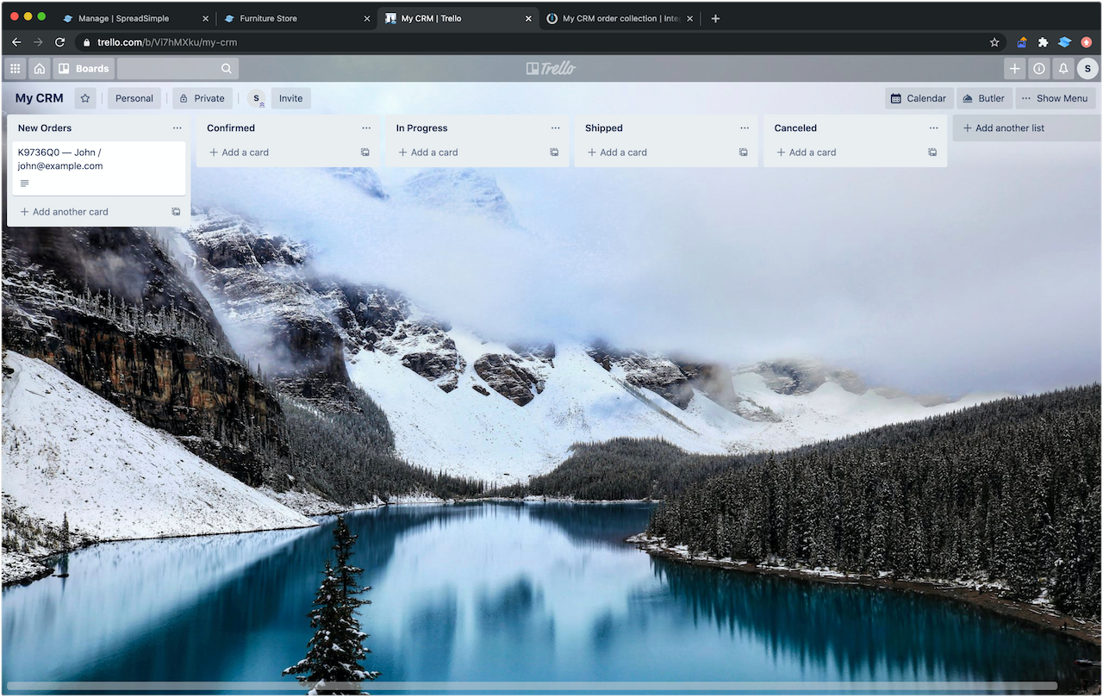Click the description icon on John's card
The image size is (1103, 697).
23,183
